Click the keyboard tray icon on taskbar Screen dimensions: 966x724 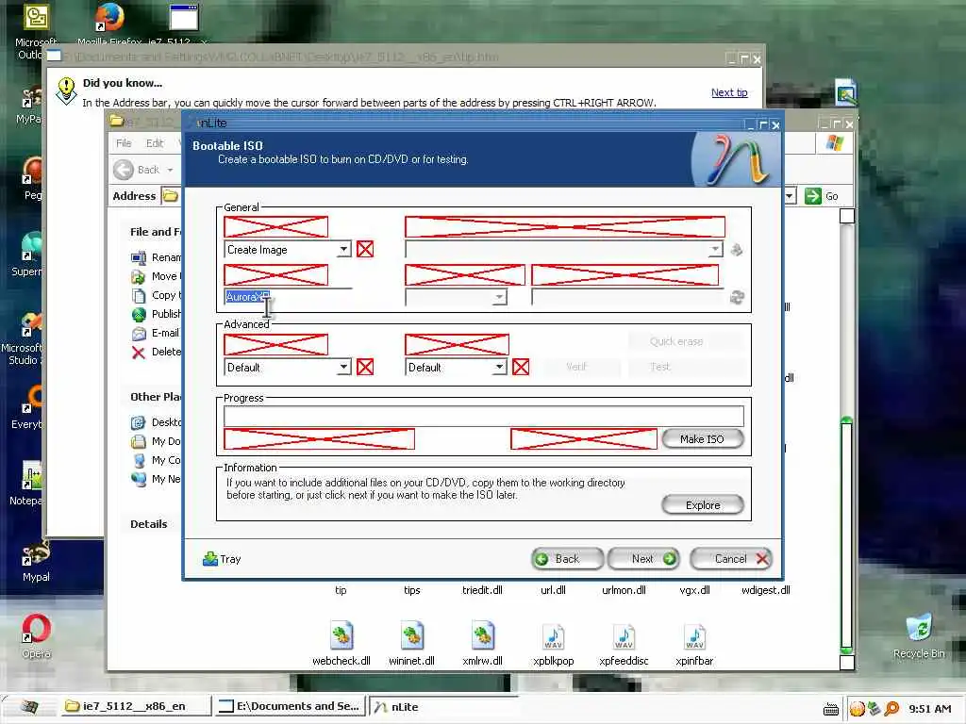coord(831,709)
